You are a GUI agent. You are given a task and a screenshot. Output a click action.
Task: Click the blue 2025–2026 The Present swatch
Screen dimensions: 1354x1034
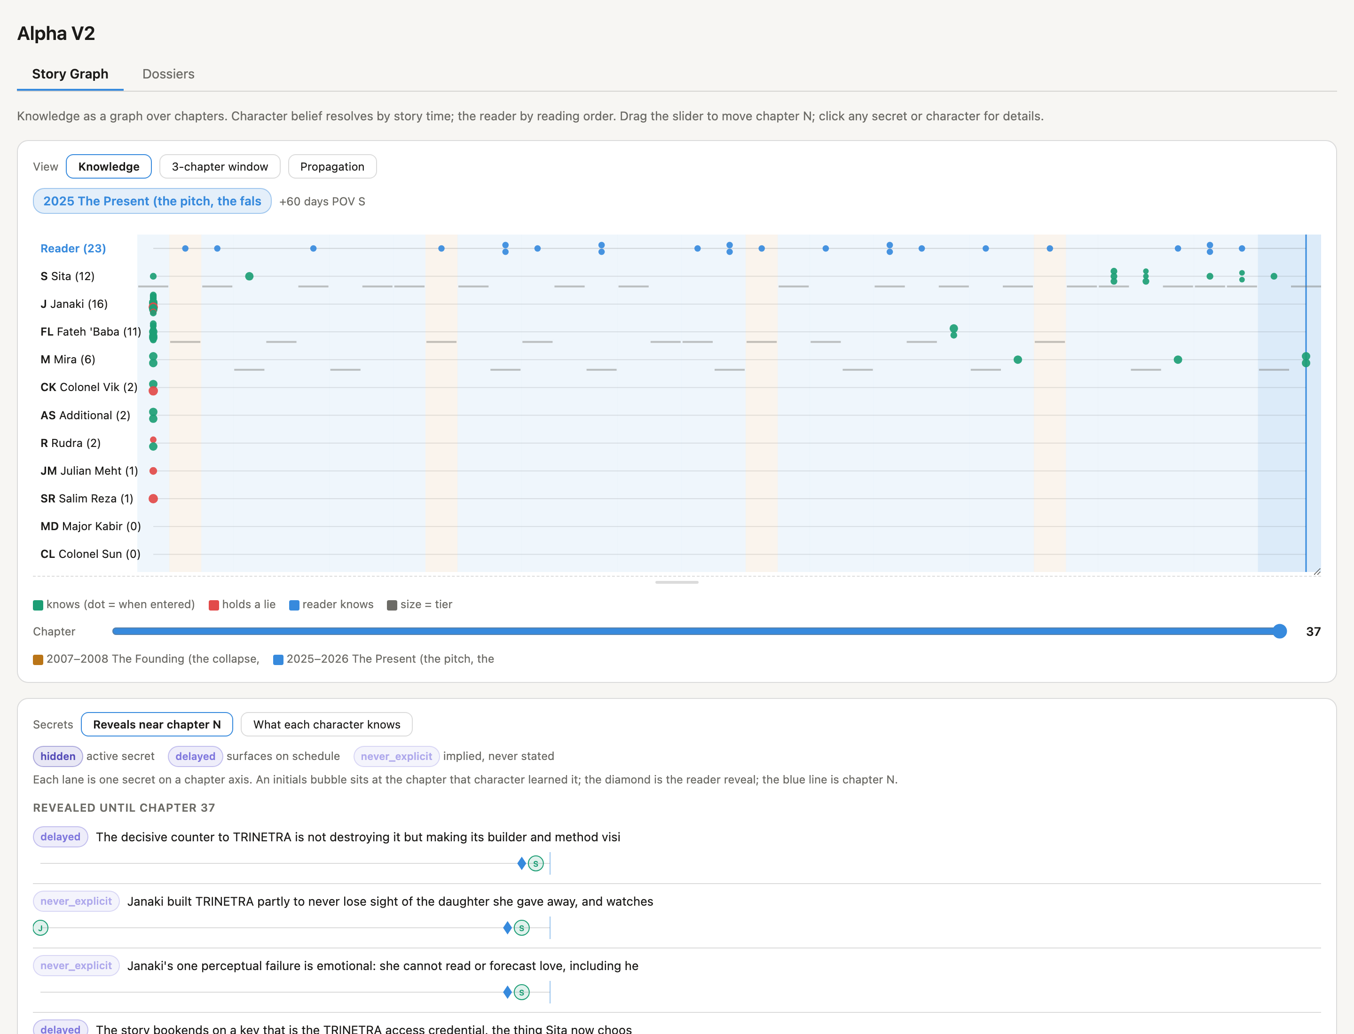pos(278,660)
